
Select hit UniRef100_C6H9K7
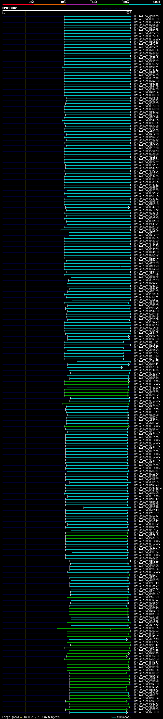(146, 678)
